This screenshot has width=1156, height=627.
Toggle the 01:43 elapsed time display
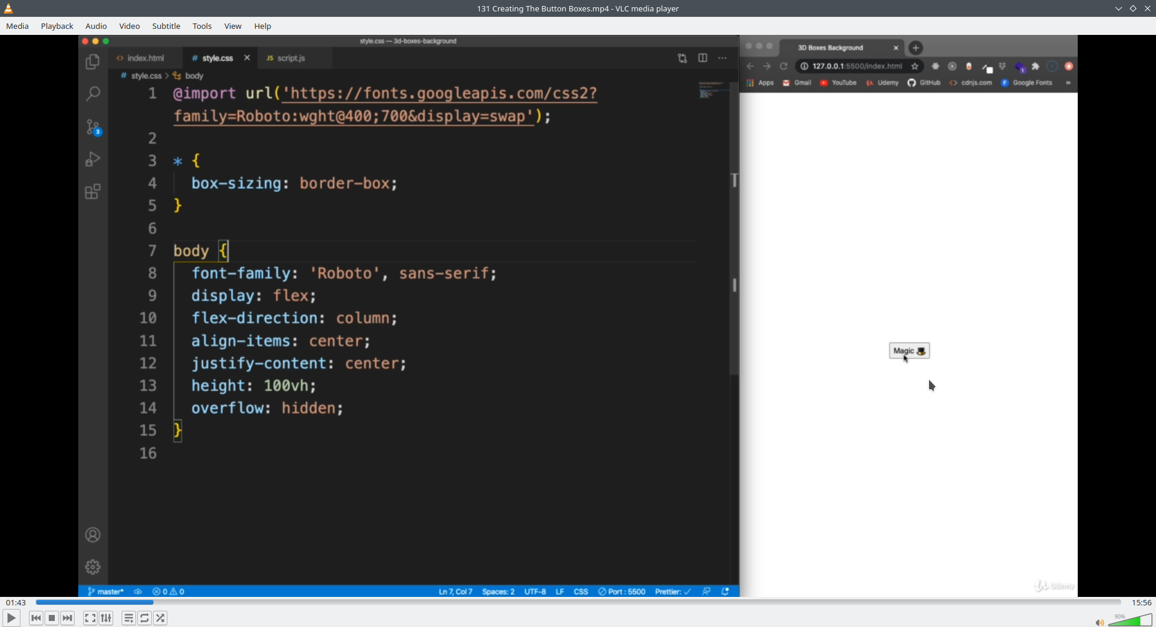(16, 602)
